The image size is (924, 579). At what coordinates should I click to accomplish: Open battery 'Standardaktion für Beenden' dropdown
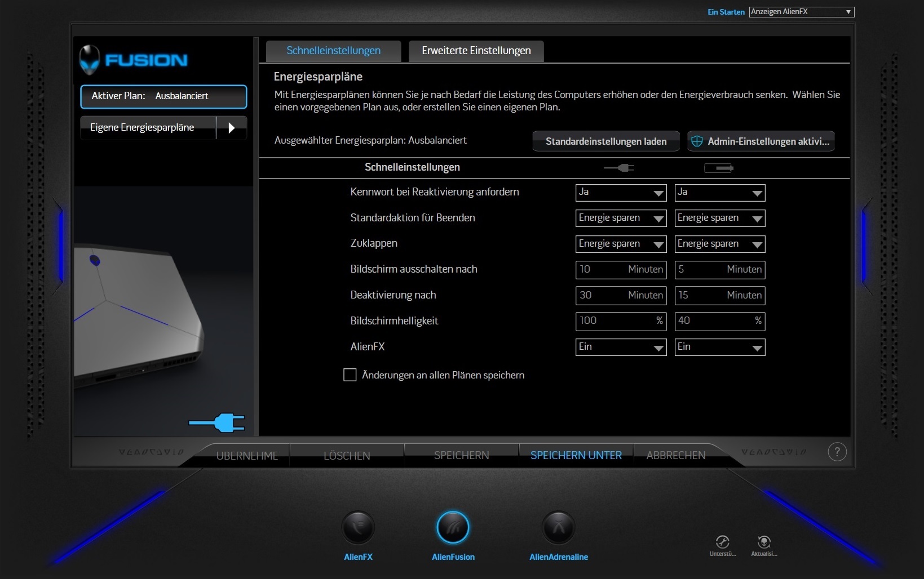720,218
